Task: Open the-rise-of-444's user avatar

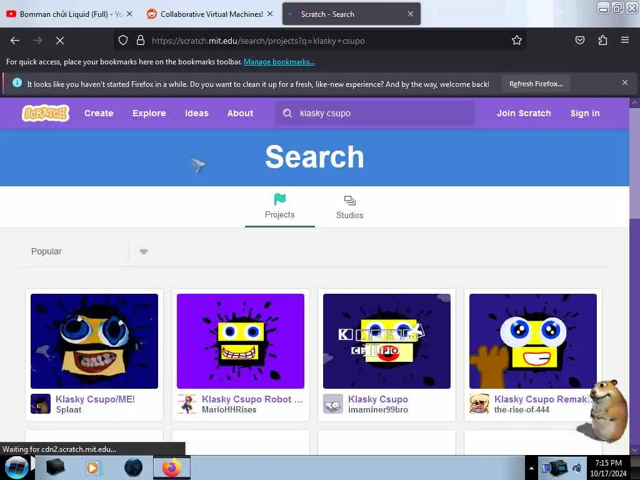Action: click(479, 404)
